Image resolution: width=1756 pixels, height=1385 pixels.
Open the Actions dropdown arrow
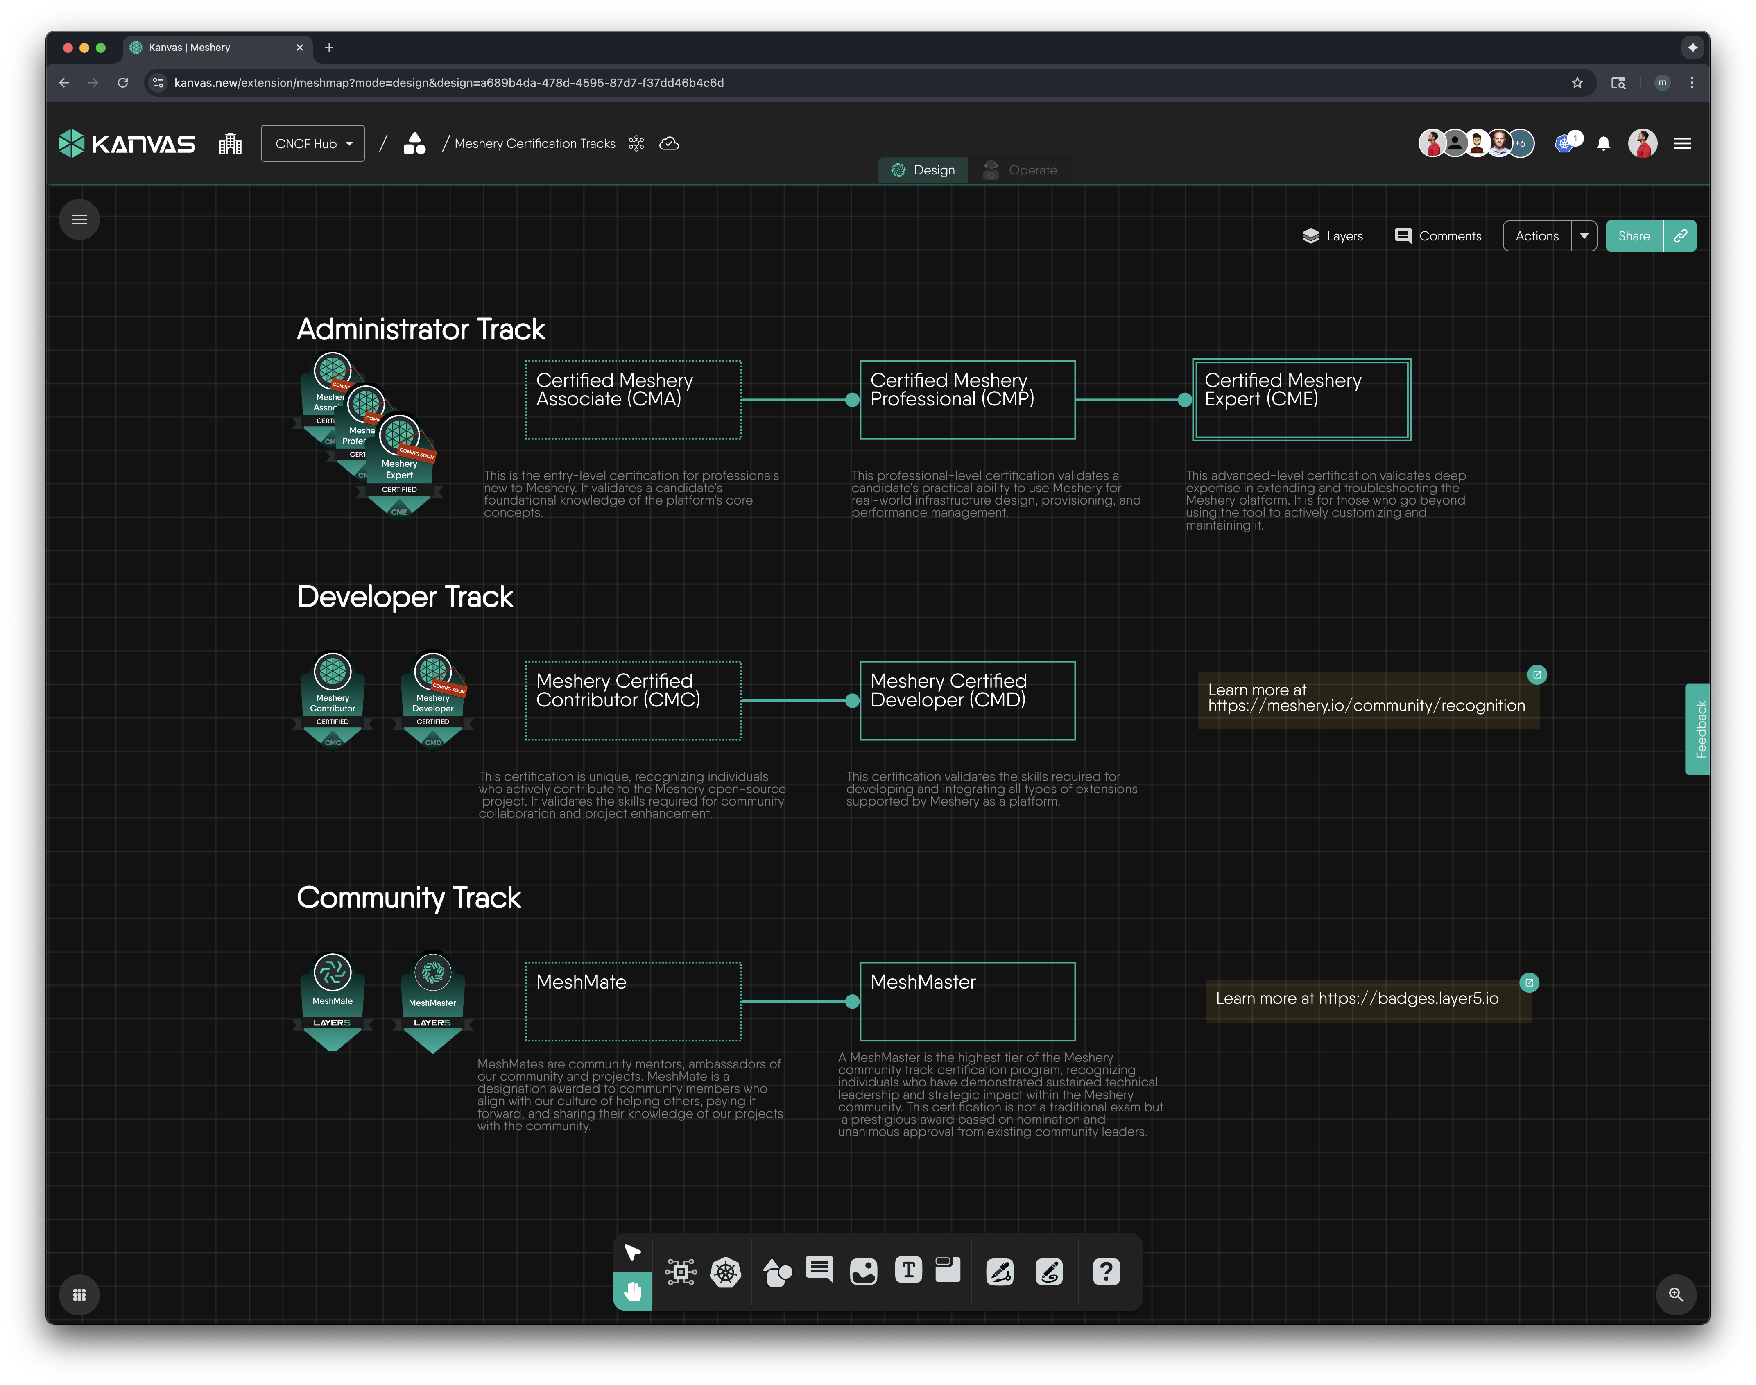[x=1583, y=236]
